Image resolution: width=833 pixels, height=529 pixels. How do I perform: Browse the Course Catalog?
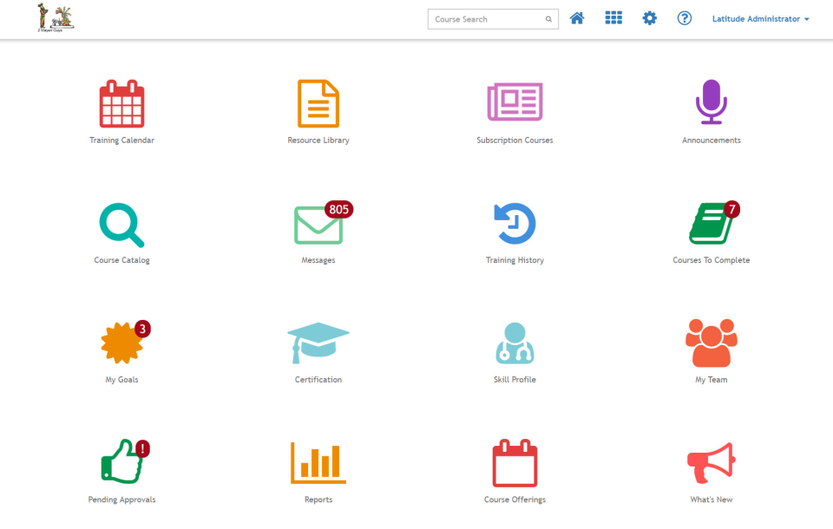click(121, 224)
